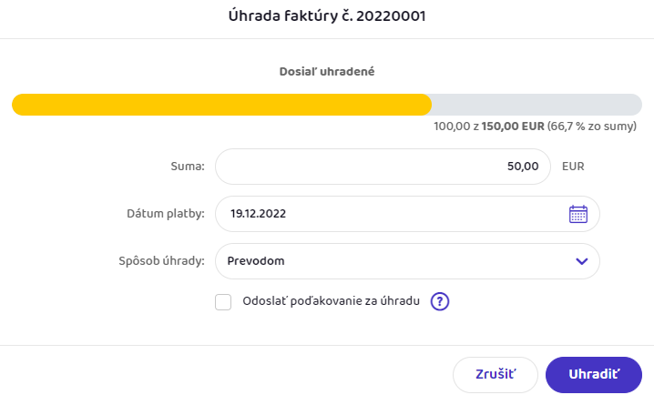Screen dimensions: 654x395
Task: Click the 'Spôsob úhrady:' label
Action: pyautogui.click(x=160, y=261)
